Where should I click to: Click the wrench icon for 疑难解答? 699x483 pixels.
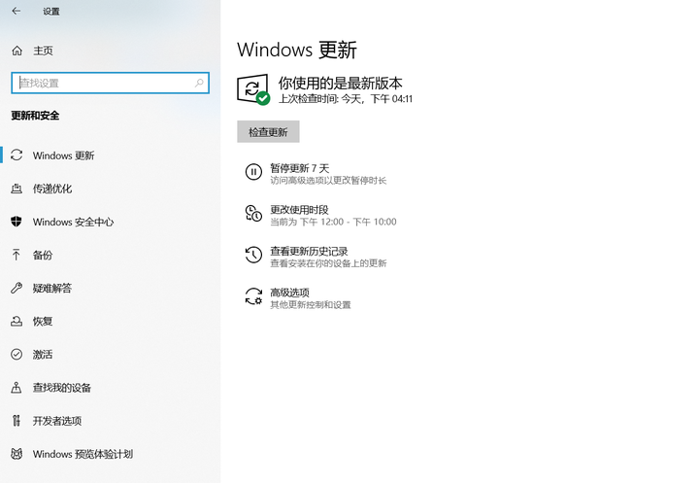pos(17,288)
